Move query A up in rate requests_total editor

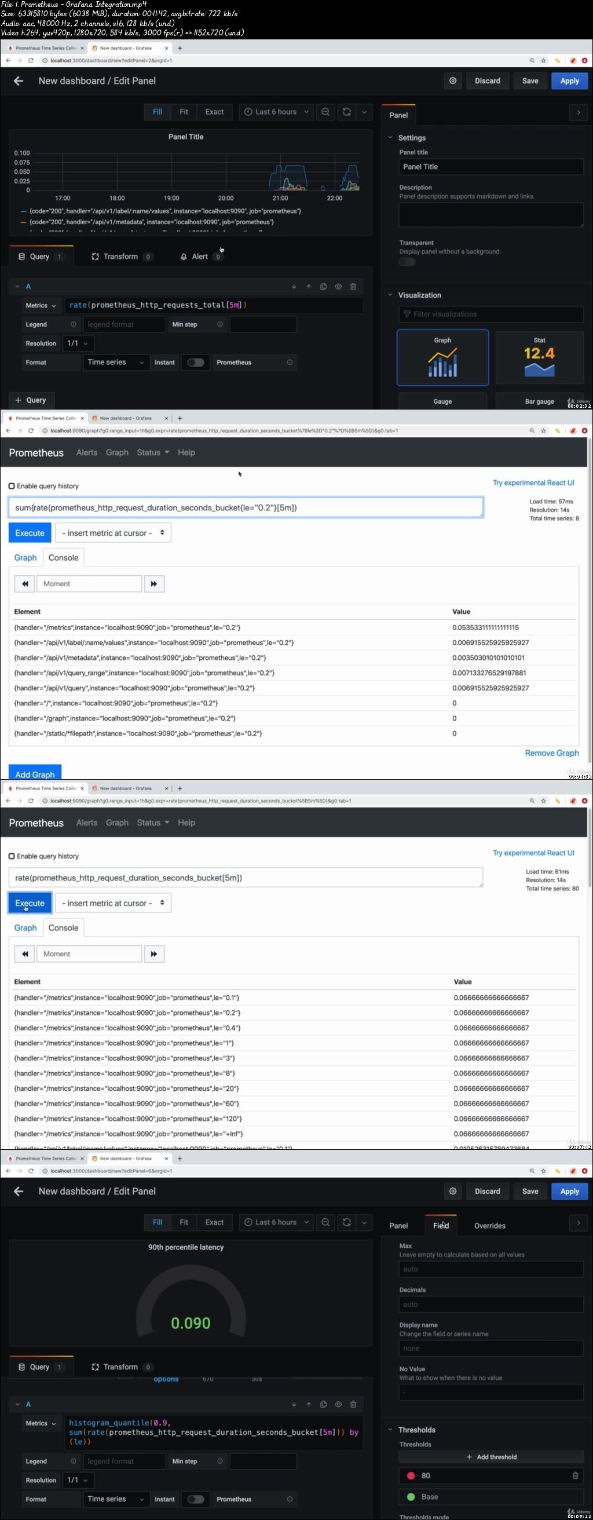(309, 287)
